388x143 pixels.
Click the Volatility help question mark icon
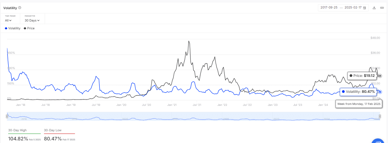20,7
